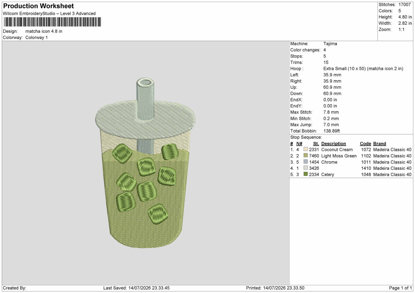The height and width of the screenshot is (293, 415).
Task: Click the Light Moss Green color swatch
Action: (x=306, y=156)
